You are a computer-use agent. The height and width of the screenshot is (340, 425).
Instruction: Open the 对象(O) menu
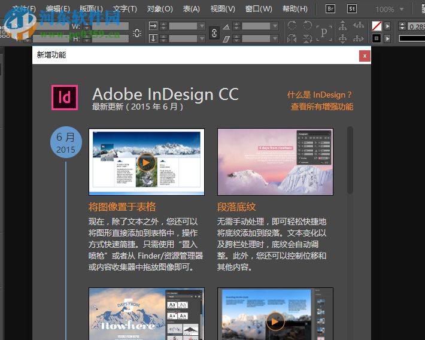tap(160, 9)
